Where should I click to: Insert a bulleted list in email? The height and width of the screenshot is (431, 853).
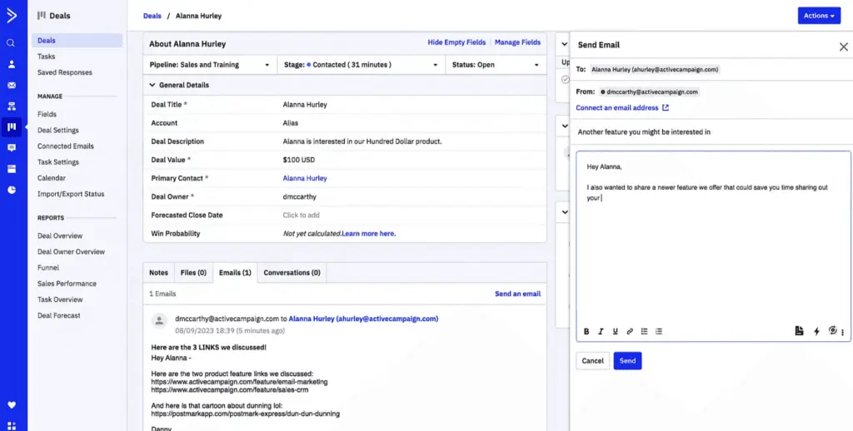644,331
